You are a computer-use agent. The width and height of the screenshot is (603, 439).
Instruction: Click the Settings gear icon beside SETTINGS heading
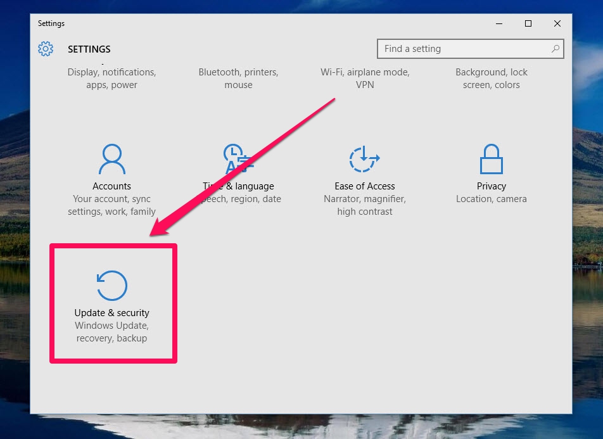point(45,49)
